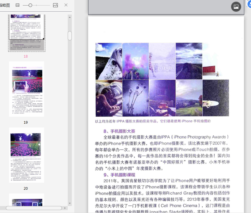251x213 pixels.
Task: Click the heading '8、手机摄影大赛'
Action: [x=119, y=131]
